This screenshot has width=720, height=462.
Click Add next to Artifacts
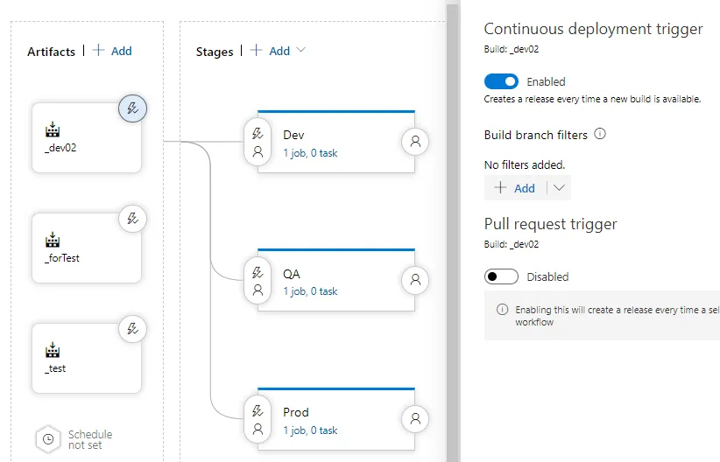click(112, 51)
